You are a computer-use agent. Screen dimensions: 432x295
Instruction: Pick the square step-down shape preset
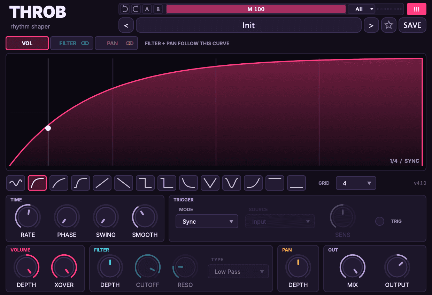pyautogui.click(x=145, y=183)
